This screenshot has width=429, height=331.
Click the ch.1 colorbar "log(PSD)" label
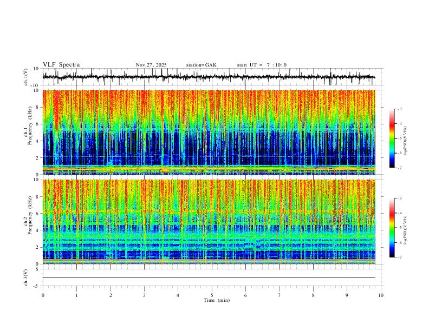pyautogui.click(x=406, y=141)
